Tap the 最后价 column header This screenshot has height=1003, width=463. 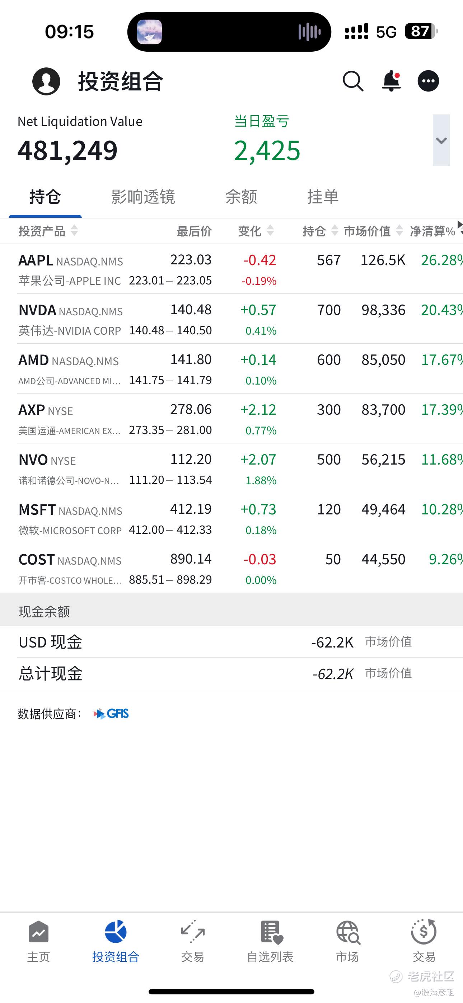(x=194, y=231)
